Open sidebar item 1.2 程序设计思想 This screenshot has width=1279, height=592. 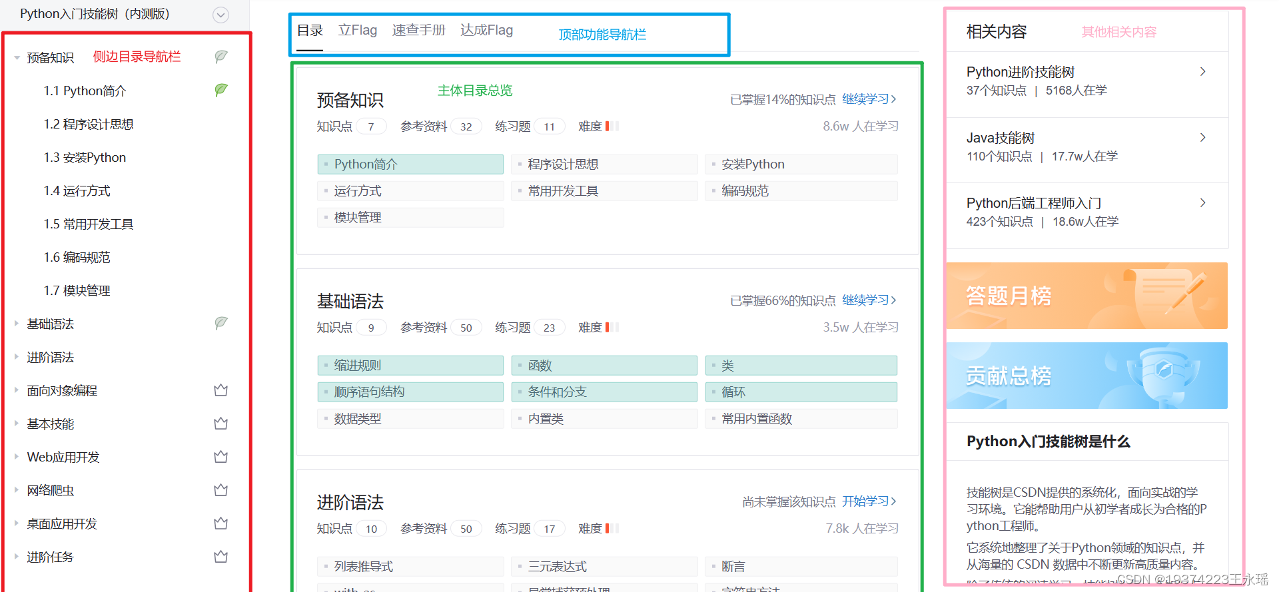pyautogui.click(x=89, y=125)
